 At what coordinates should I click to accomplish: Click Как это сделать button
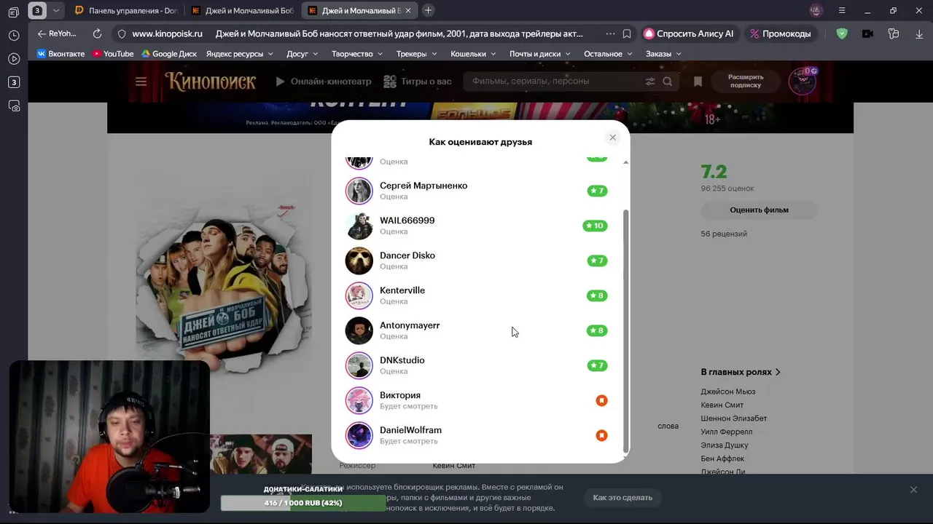coord(622,498)
